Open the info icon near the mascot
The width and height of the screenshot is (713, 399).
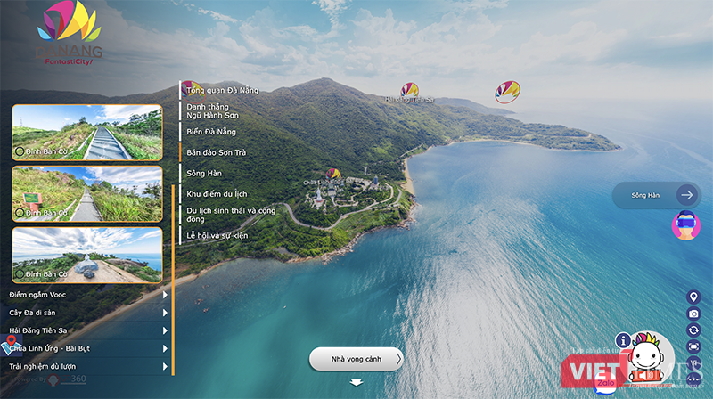tap(623, 339)
